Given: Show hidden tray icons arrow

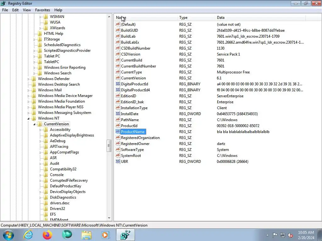Looking at the screenshot, I should 267,235.
